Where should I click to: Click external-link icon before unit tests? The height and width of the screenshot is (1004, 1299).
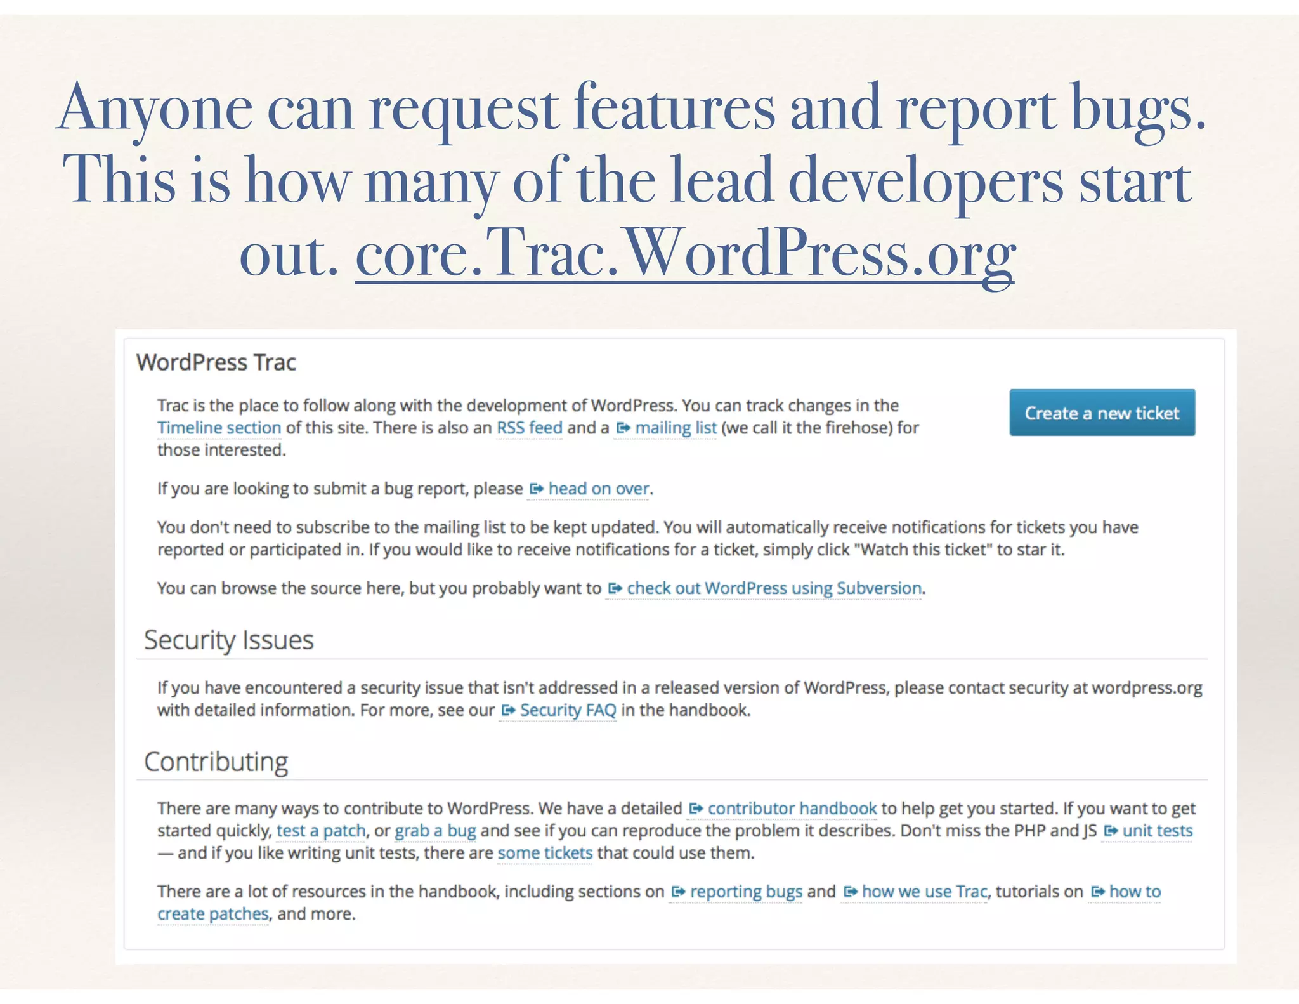click(x=1111, y=831)
